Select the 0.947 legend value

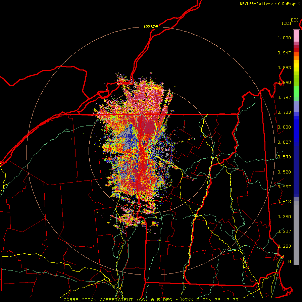[284, 53]
